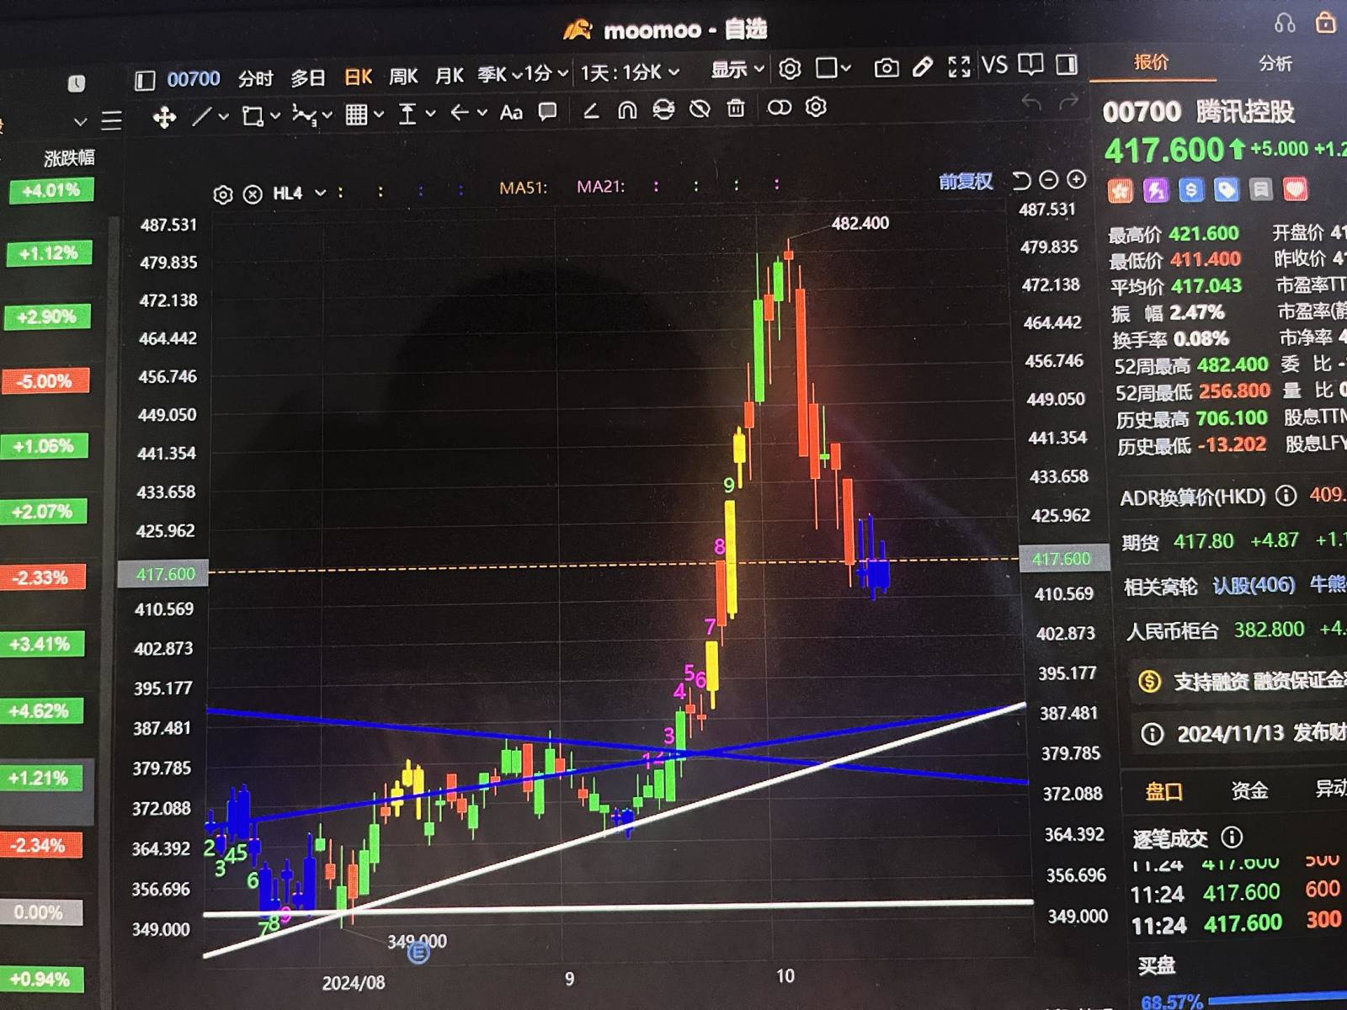Redo the drawing action
The height and width of the screenshot is (1010, 1347).
[x=1068, y=102]
